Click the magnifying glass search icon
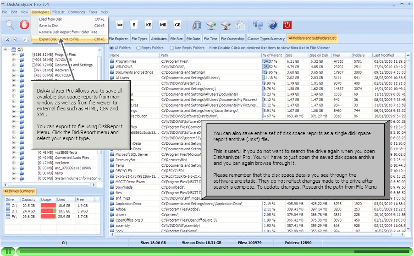 click(10, 25)
